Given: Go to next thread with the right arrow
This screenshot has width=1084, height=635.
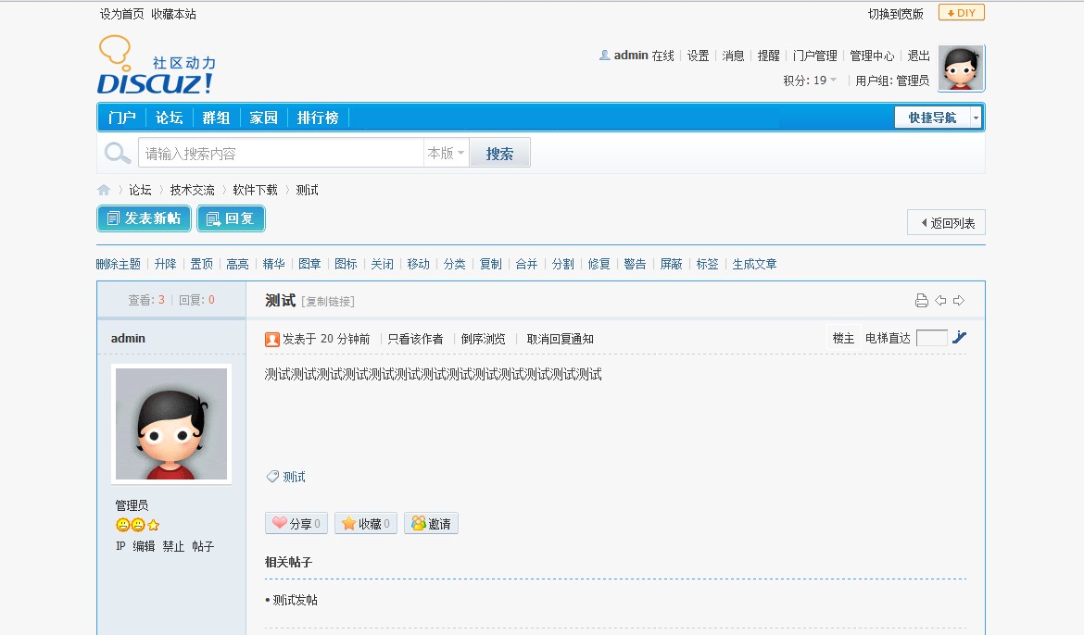Looking at the screenshot, I should click(x=959, y=301).
